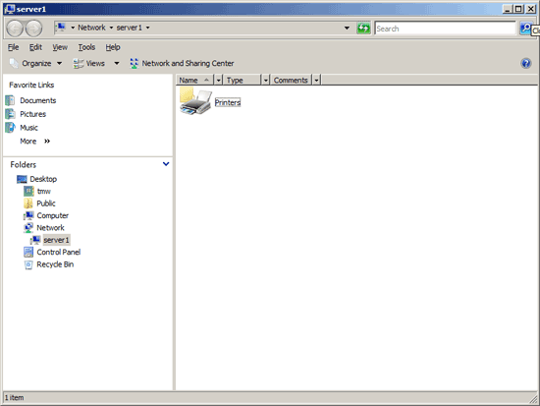Click the computer icon in address bar
This screenshot has width=540, height=406.
61,28
